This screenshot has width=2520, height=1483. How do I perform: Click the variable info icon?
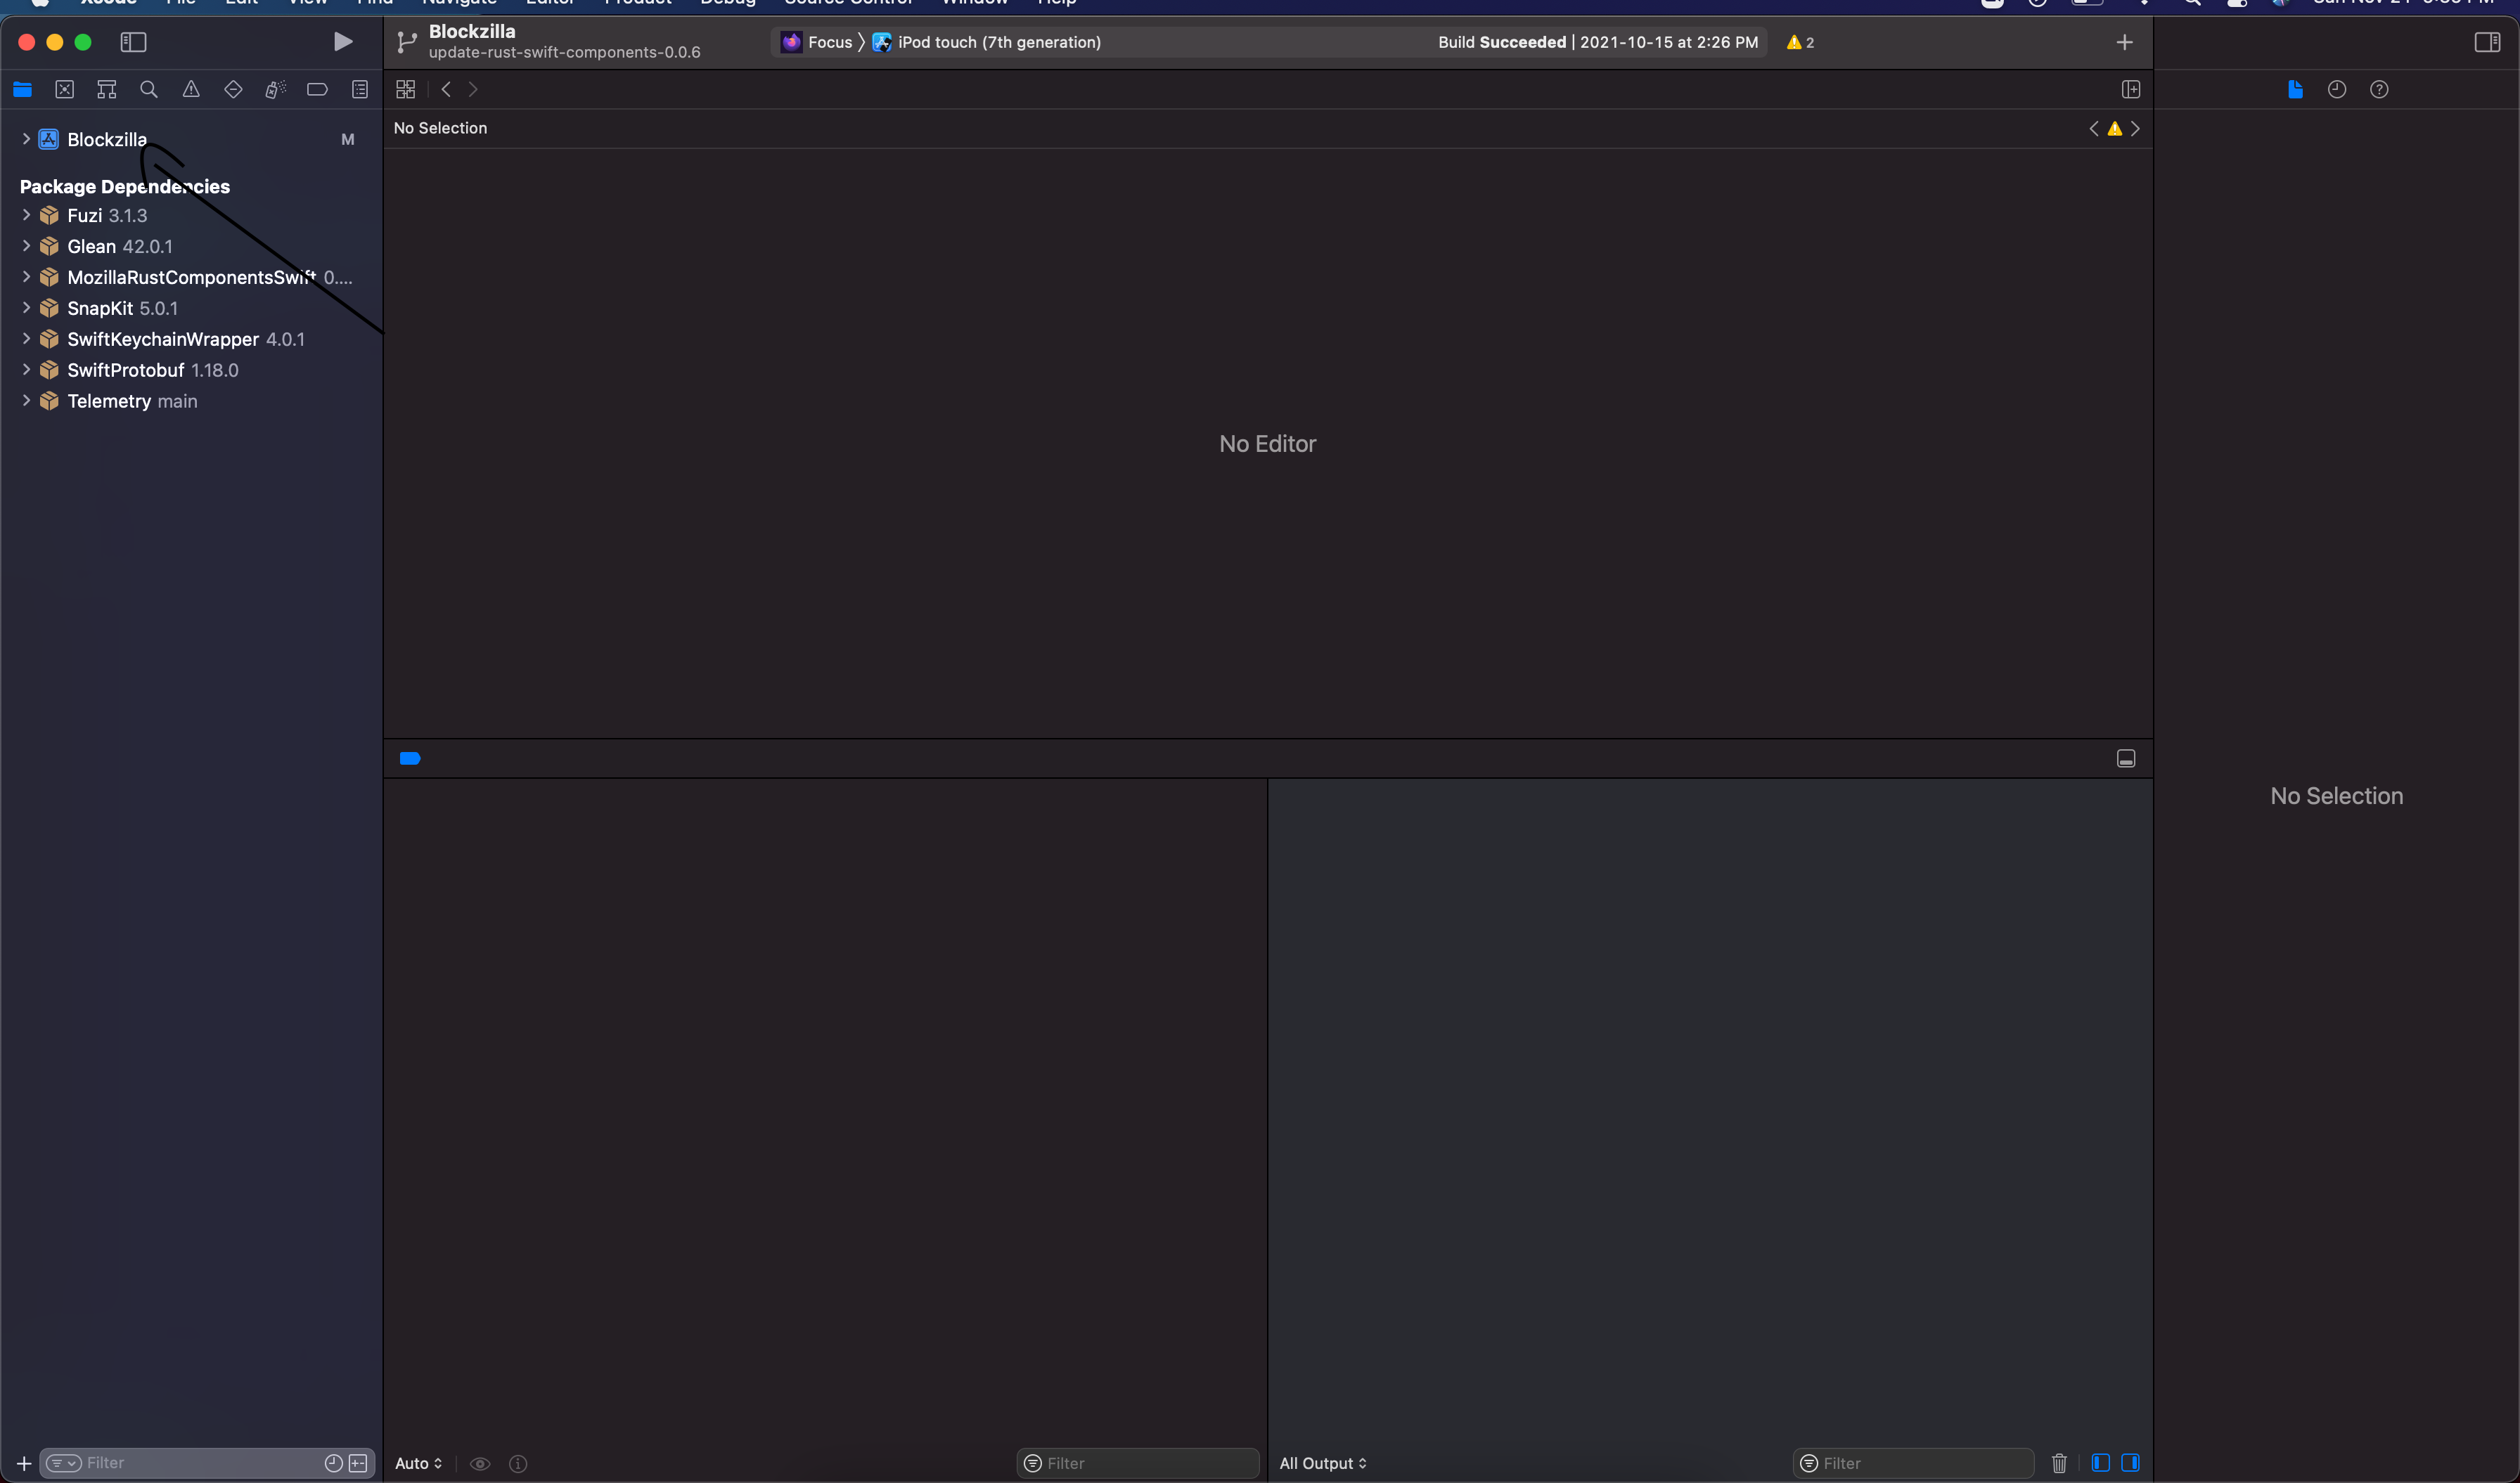(x=518, y=1463)
